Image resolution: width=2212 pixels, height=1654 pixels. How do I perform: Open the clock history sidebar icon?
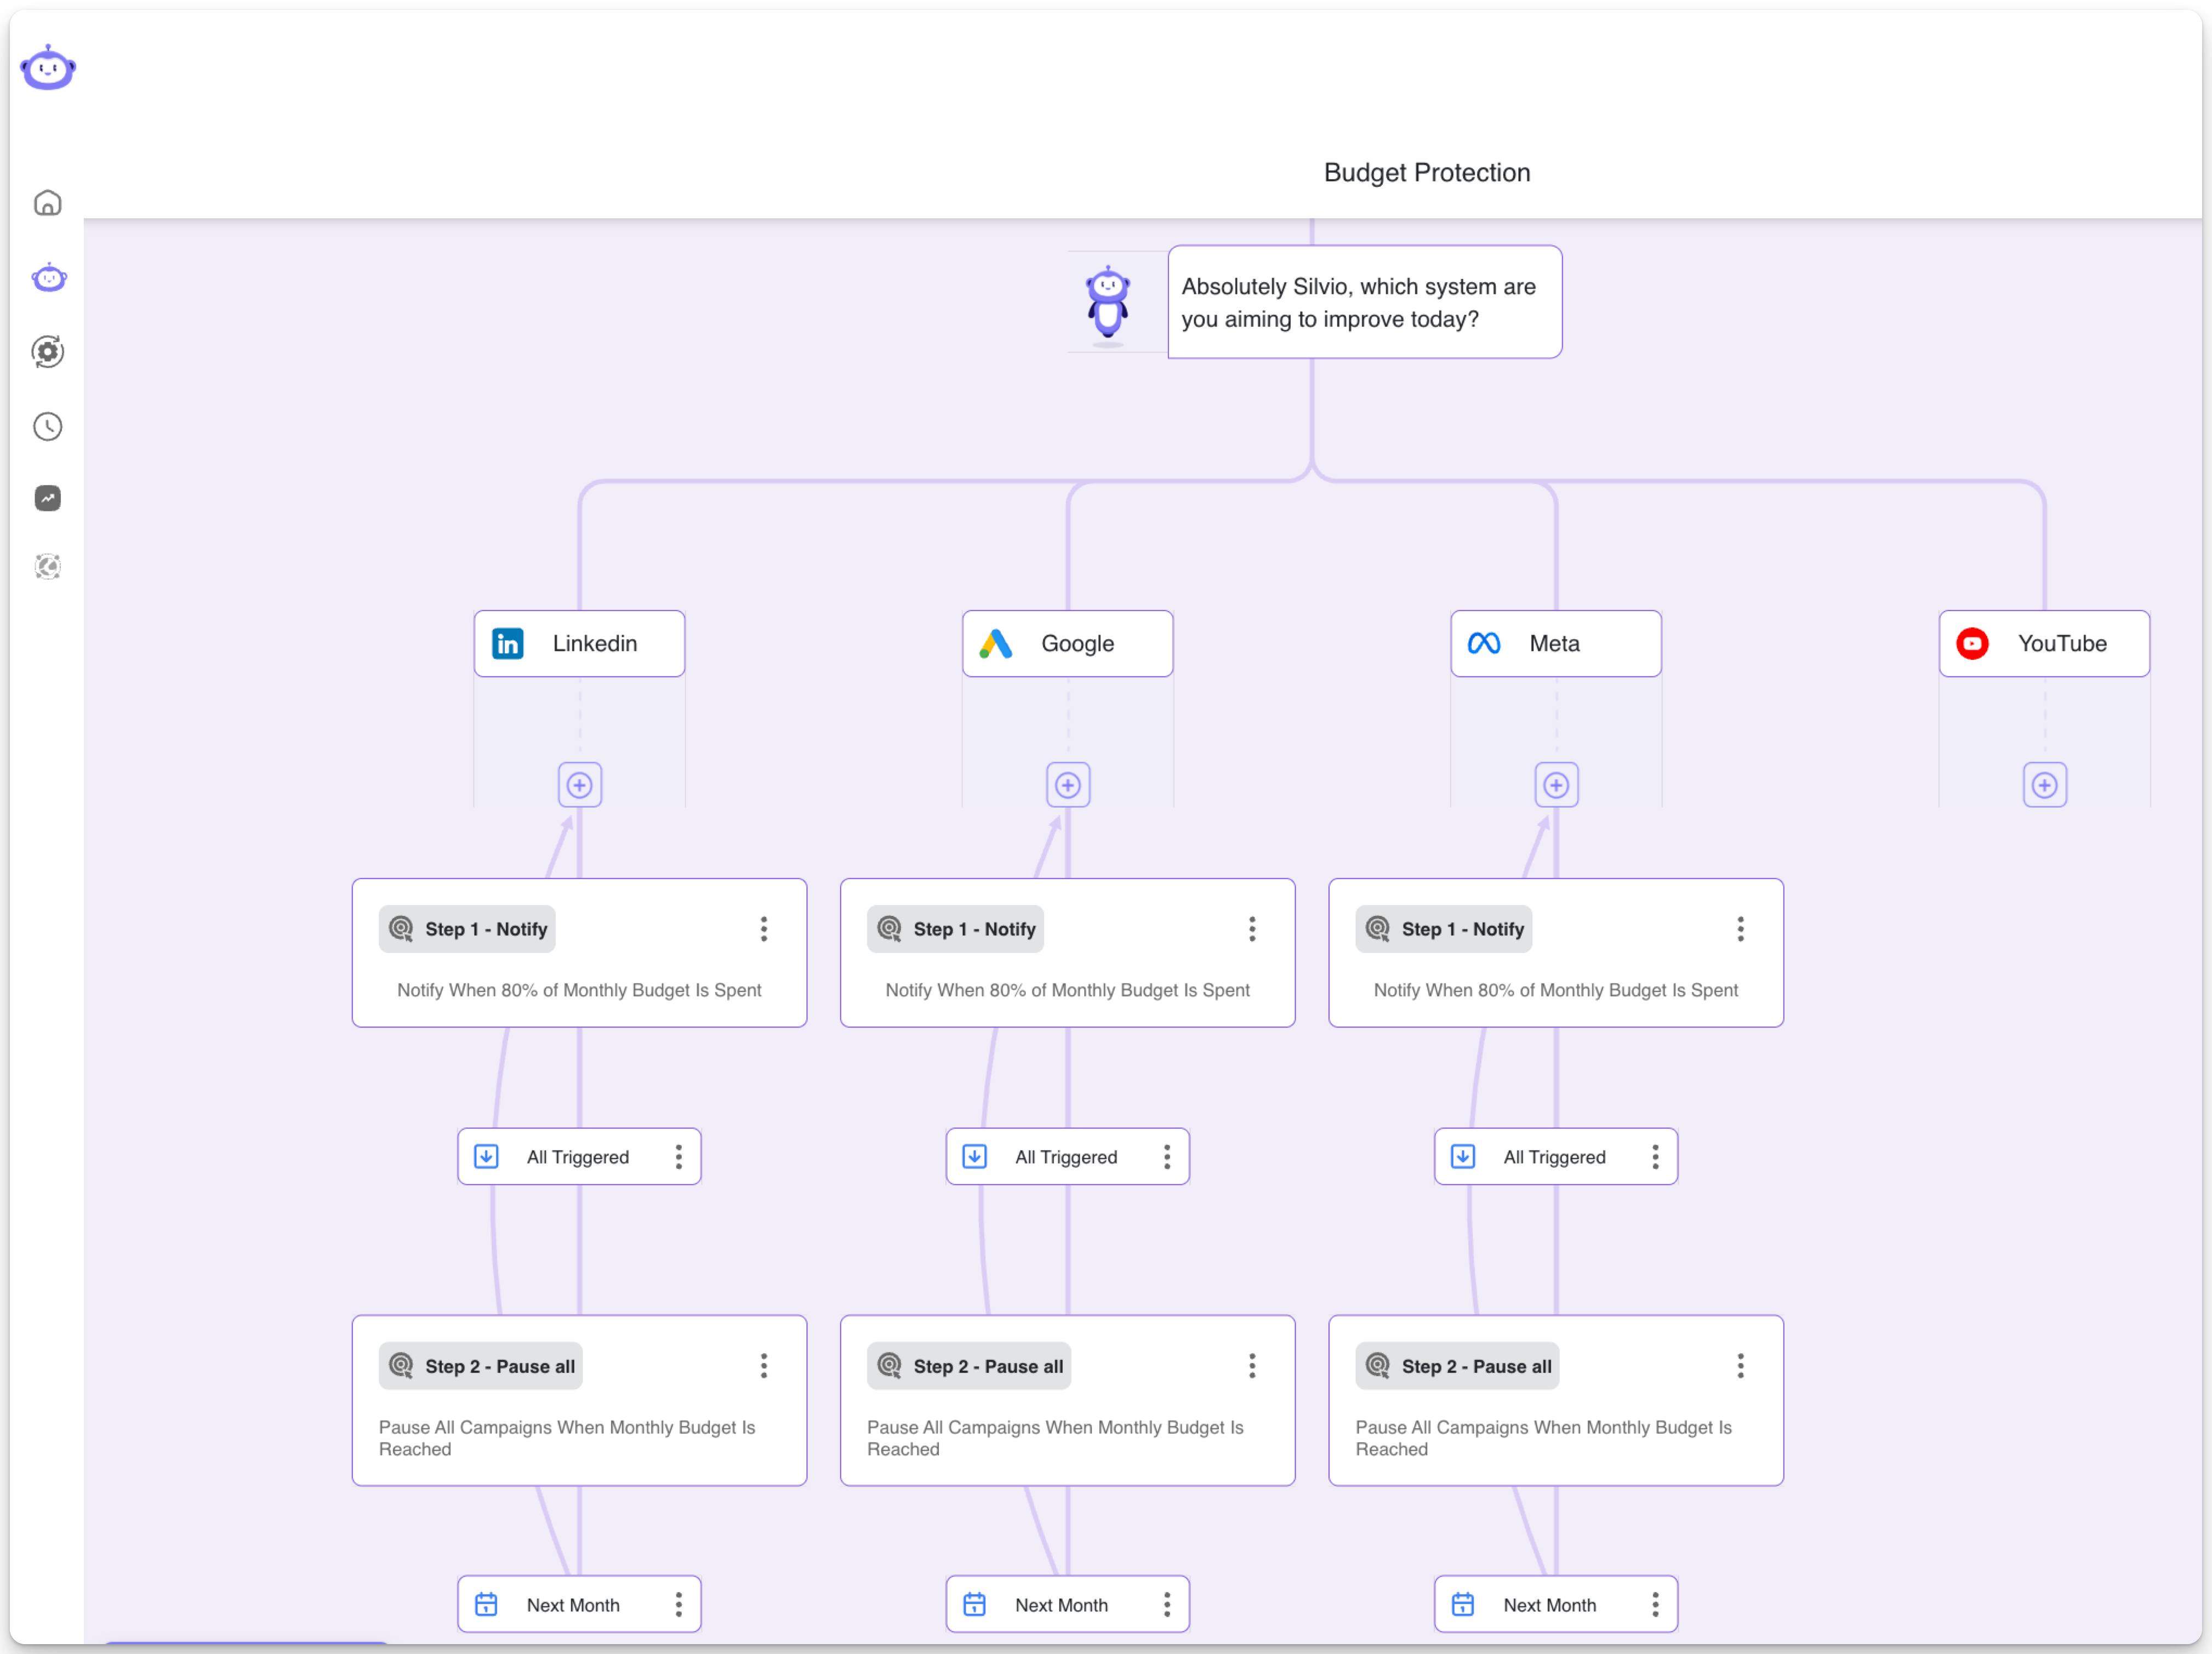click(x=47, y=427)
